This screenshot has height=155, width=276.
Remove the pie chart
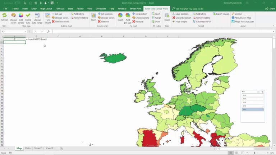138,22
